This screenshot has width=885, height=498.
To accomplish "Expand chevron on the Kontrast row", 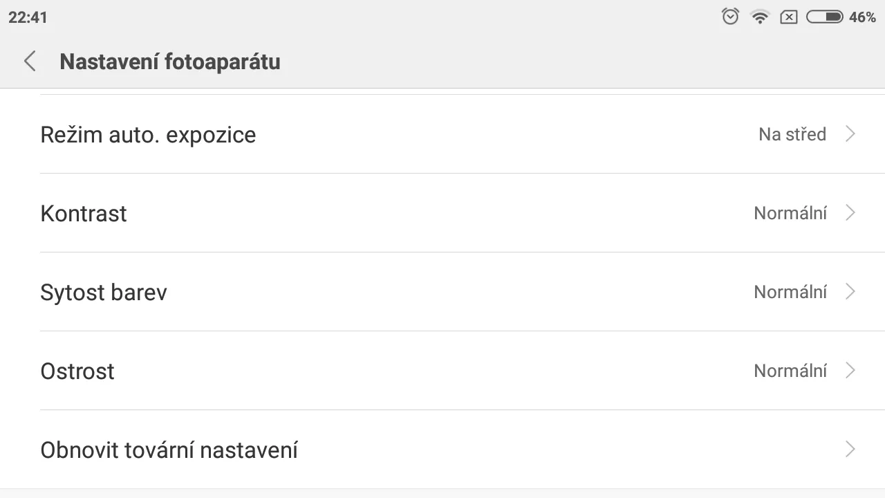I will click(851, 213).
